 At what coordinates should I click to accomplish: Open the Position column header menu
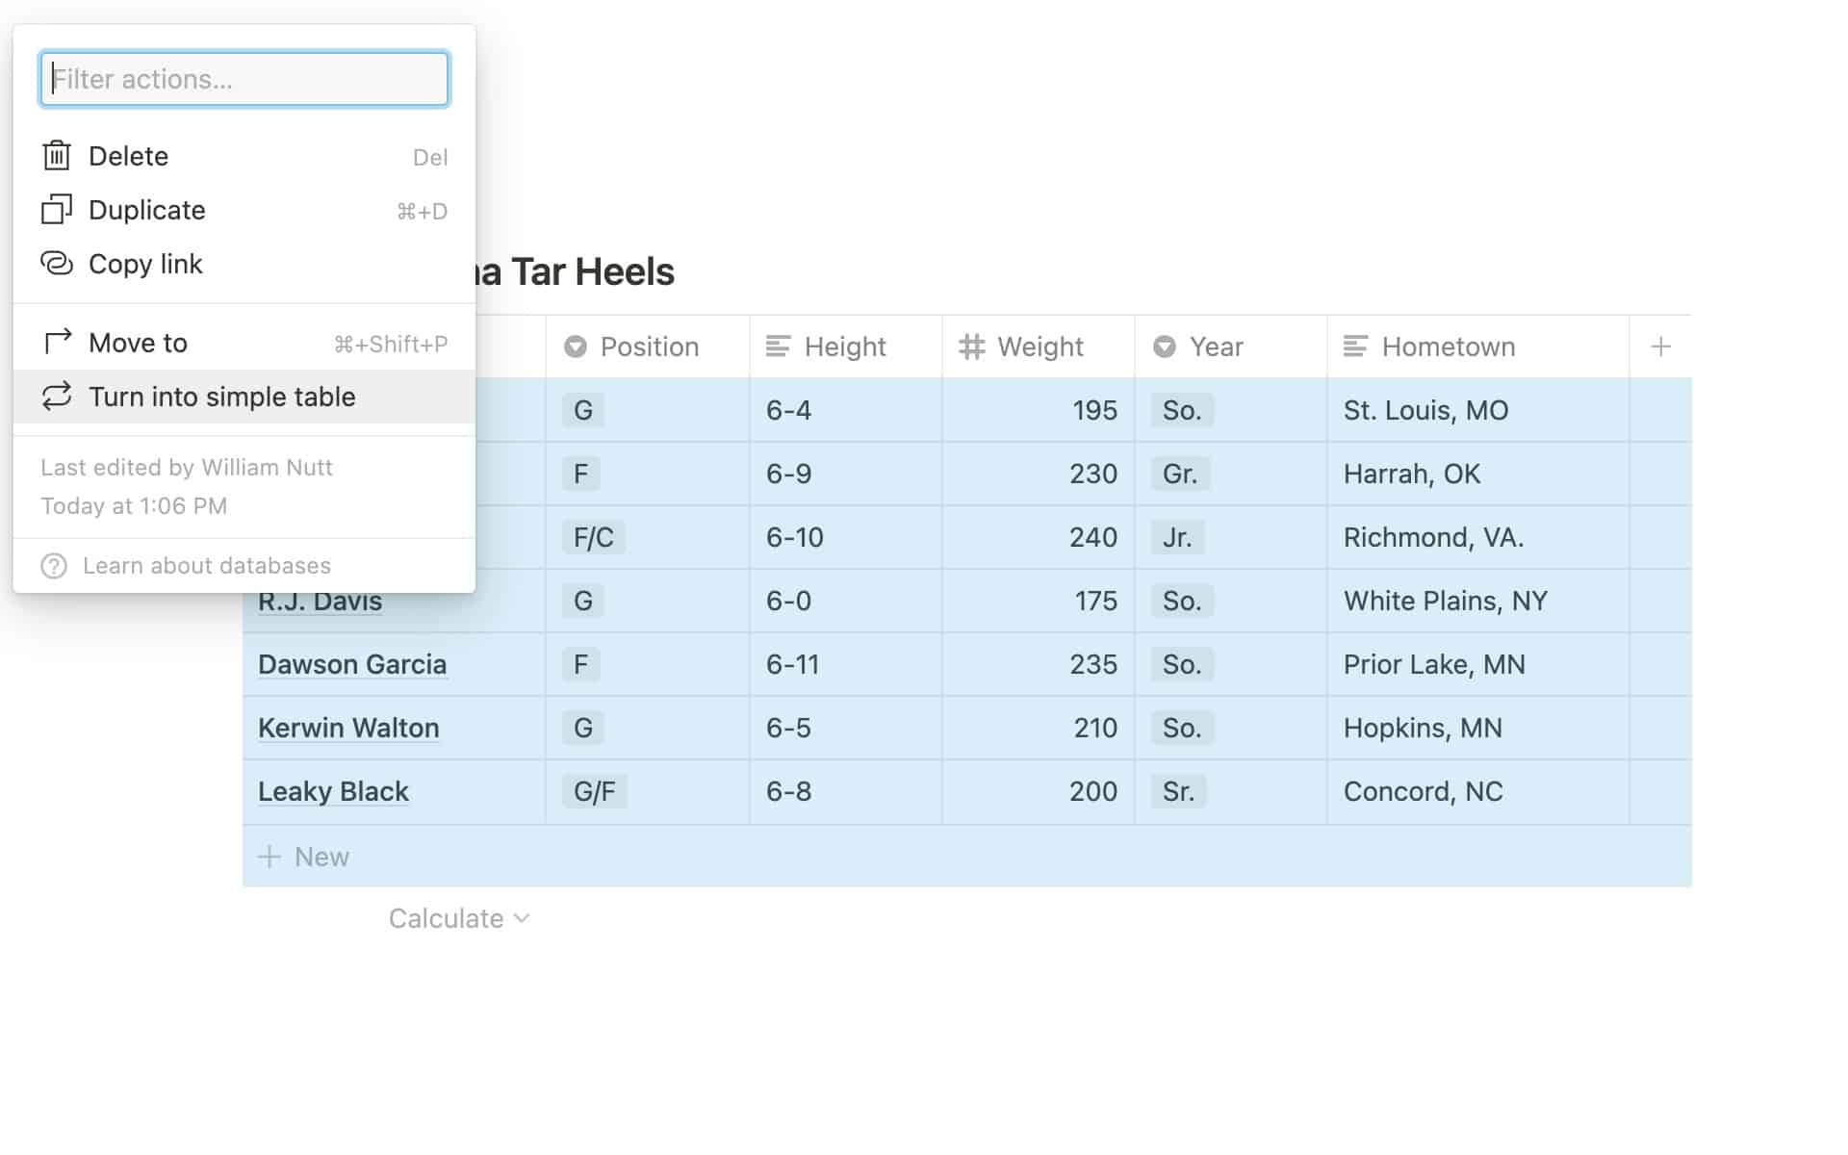[648, 346]
